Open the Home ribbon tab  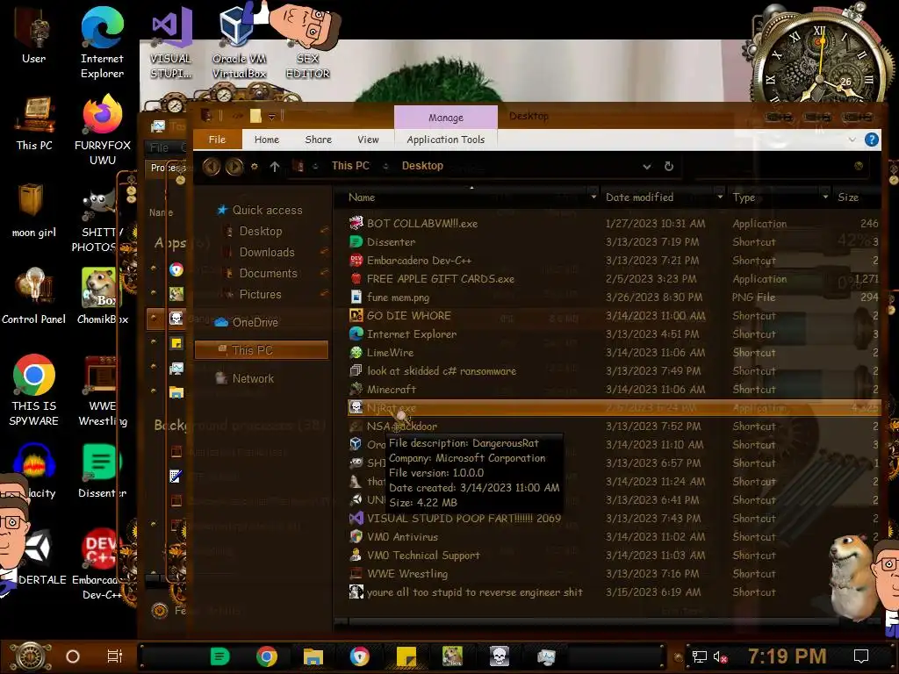(x=267, y=140)
